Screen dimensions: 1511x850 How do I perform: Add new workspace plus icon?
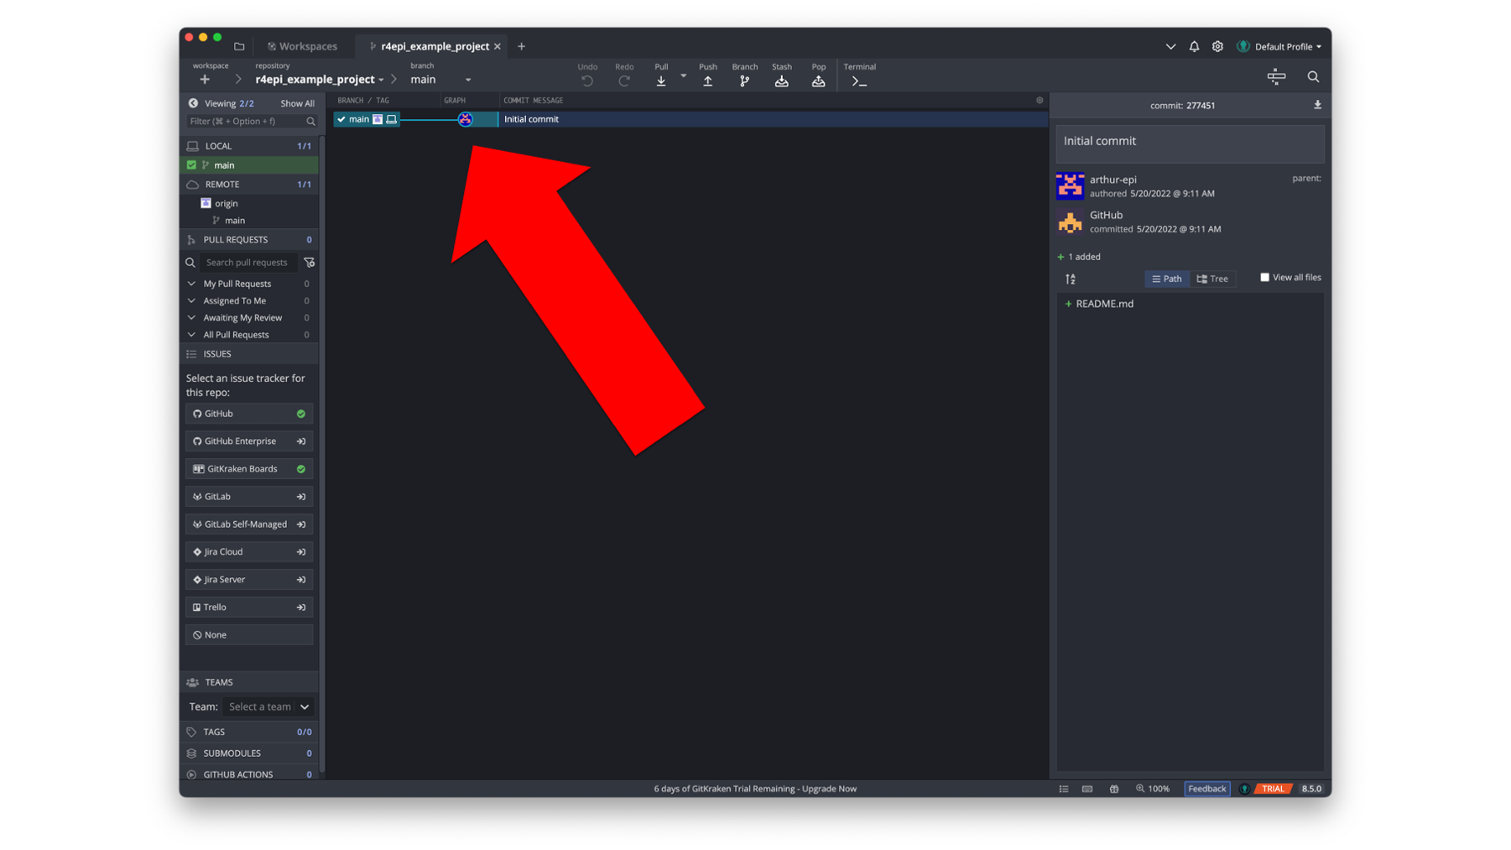[205, 79]
